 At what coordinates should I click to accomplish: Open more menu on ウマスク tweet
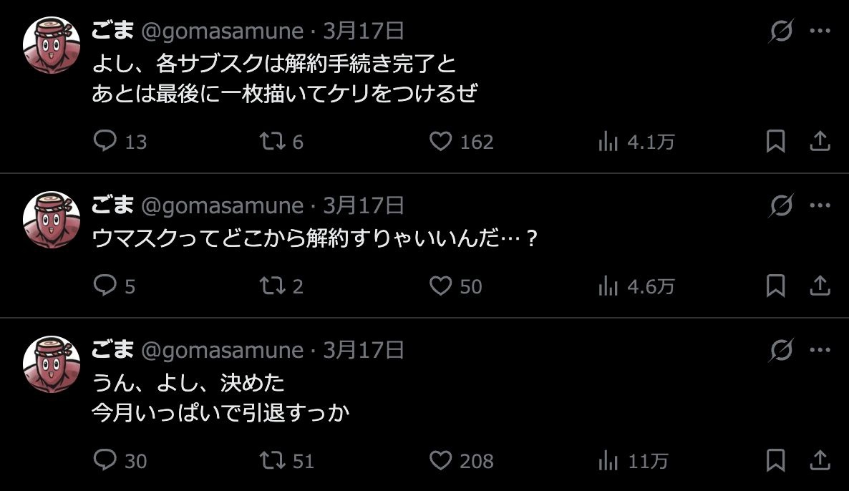(820, 205)
